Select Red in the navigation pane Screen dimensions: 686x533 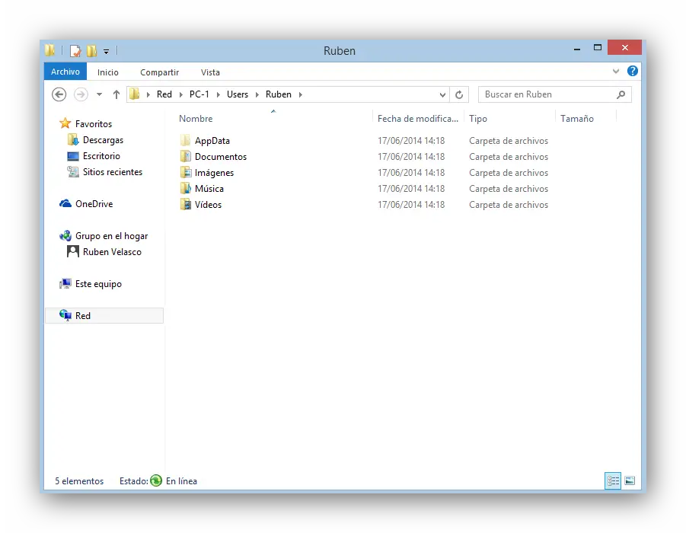click(x=104, y=315)
